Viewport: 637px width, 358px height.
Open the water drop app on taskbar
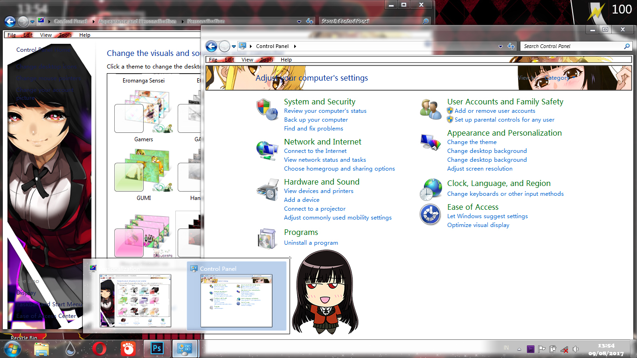[x=70, y=349]
